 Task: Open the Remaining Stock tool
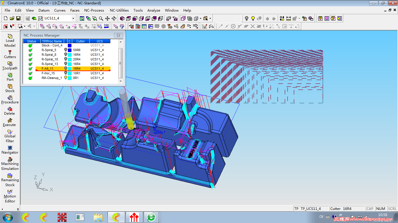point(10,180)
